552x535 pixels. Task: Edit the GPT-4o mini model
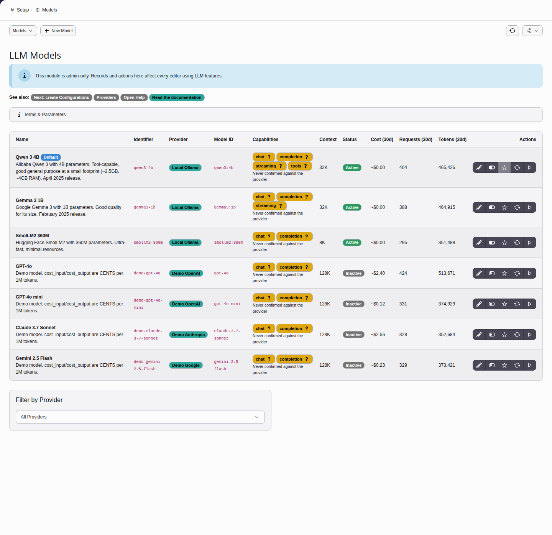(479, 304)
